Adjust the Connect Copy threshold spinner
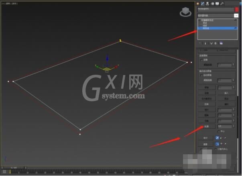 click(x=233, y=65)
